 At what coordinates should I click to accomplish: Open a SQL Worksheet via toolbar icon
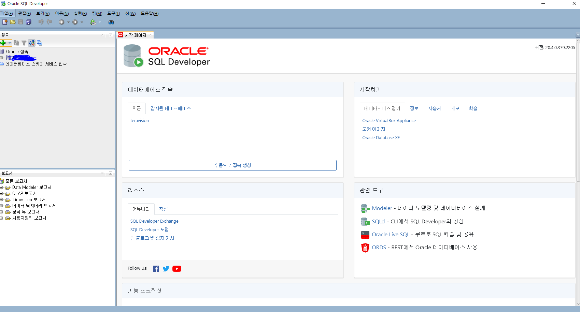(93, 22)
